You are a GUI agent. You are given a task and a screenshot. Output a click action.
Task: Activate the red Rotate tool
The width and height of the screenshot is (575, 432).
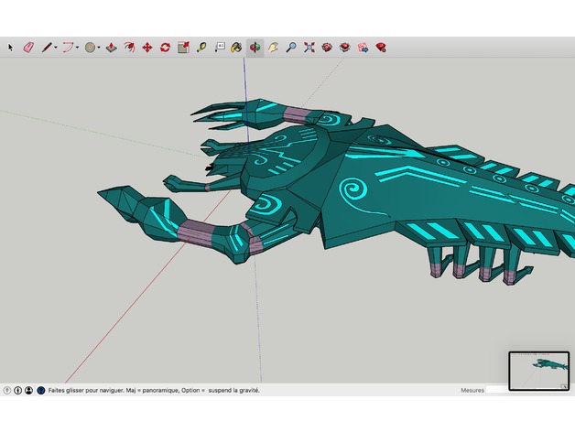[165, 47]
